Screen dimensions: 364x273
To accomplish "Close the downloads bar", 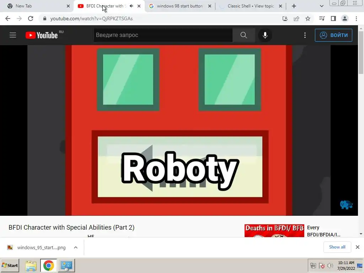I will 358,247.
